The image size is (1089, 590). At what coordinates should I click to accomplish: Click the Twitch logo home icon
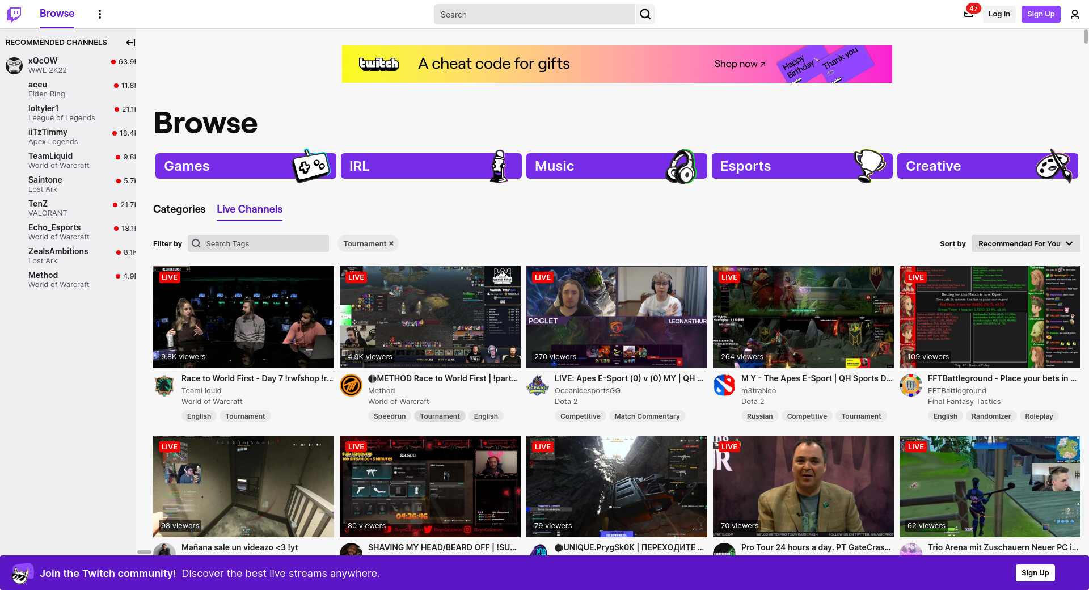(14, 14)
